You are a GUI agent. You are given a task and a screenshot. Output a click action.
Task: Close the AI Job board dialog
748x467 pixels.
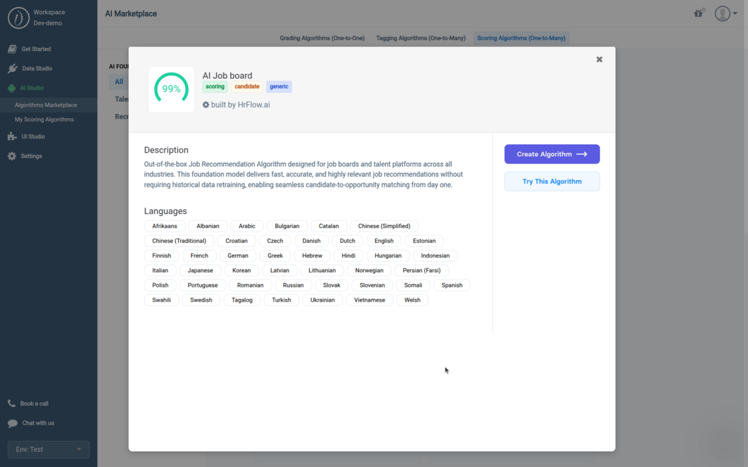599,59
